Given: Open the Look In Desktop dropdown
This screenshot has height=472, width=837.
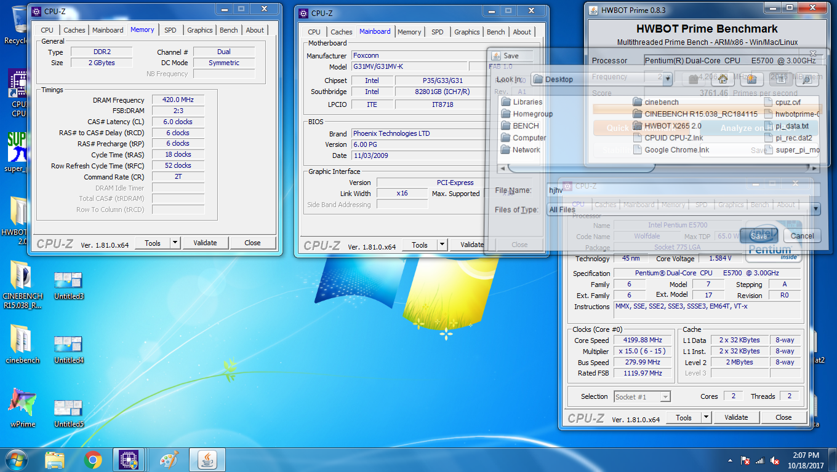Looking at the screenshot, I should [x=668, y=79].
